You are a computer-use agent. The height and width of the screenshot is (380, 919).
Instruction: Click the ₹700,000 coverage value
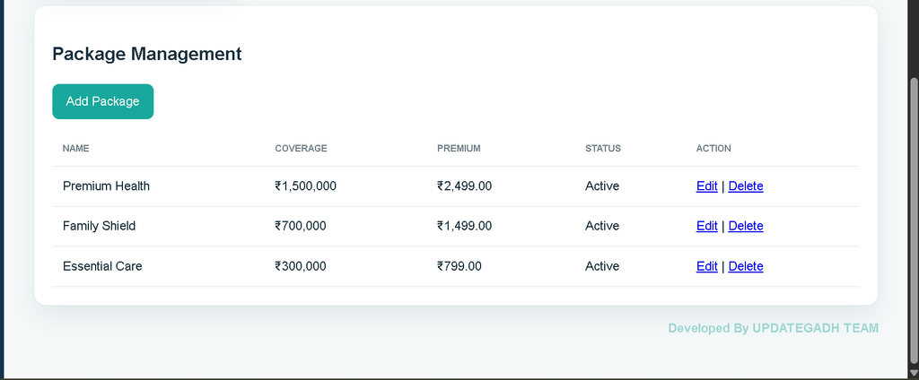300,226
